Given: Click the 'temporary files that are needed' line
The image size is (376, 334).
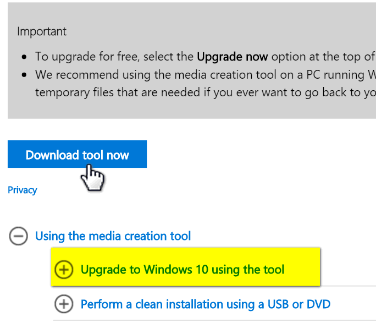Looking at the screenshot, I should [206, 92].
